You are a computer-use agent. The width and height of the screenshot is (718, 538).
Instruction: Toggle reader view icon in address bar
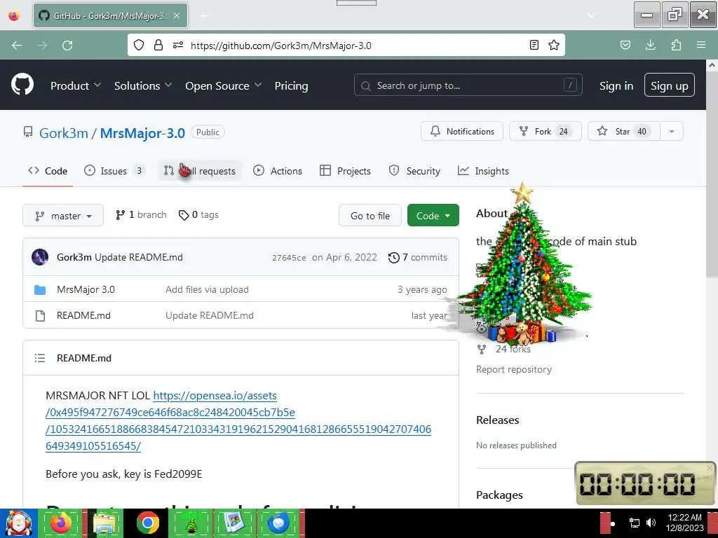pyautogui.click(x=534, y=45)
